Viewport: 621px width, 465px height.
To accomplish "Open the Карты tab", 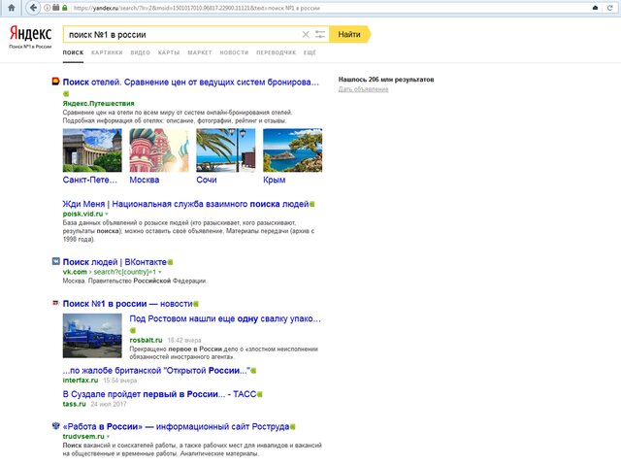I will click(x=169, y=52).
